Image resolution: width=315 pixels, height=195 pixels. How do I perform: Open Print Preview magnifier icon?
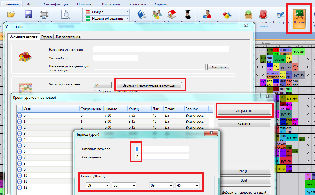pos(65,15)
